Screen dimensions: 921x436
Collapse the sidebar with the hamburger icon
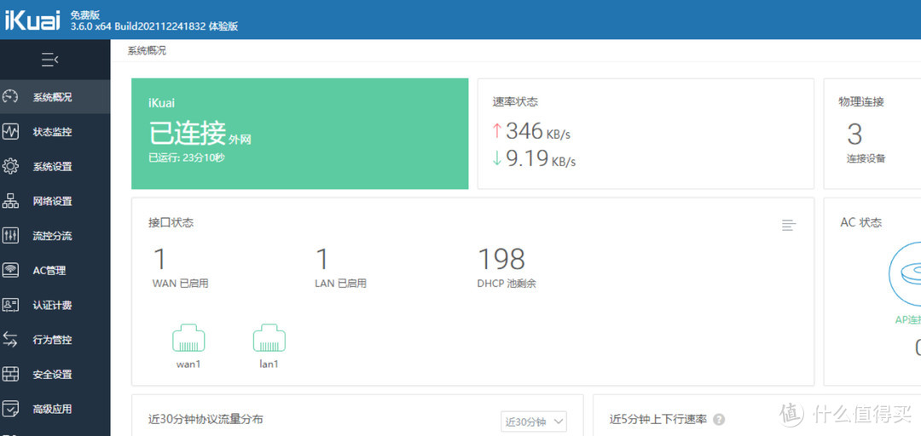[x=50, y=60]
